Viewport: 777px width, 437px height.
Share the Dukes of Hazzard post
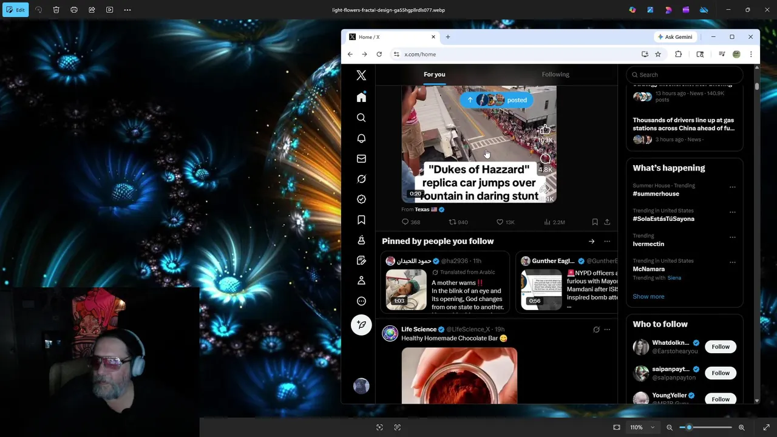(607, 222)
